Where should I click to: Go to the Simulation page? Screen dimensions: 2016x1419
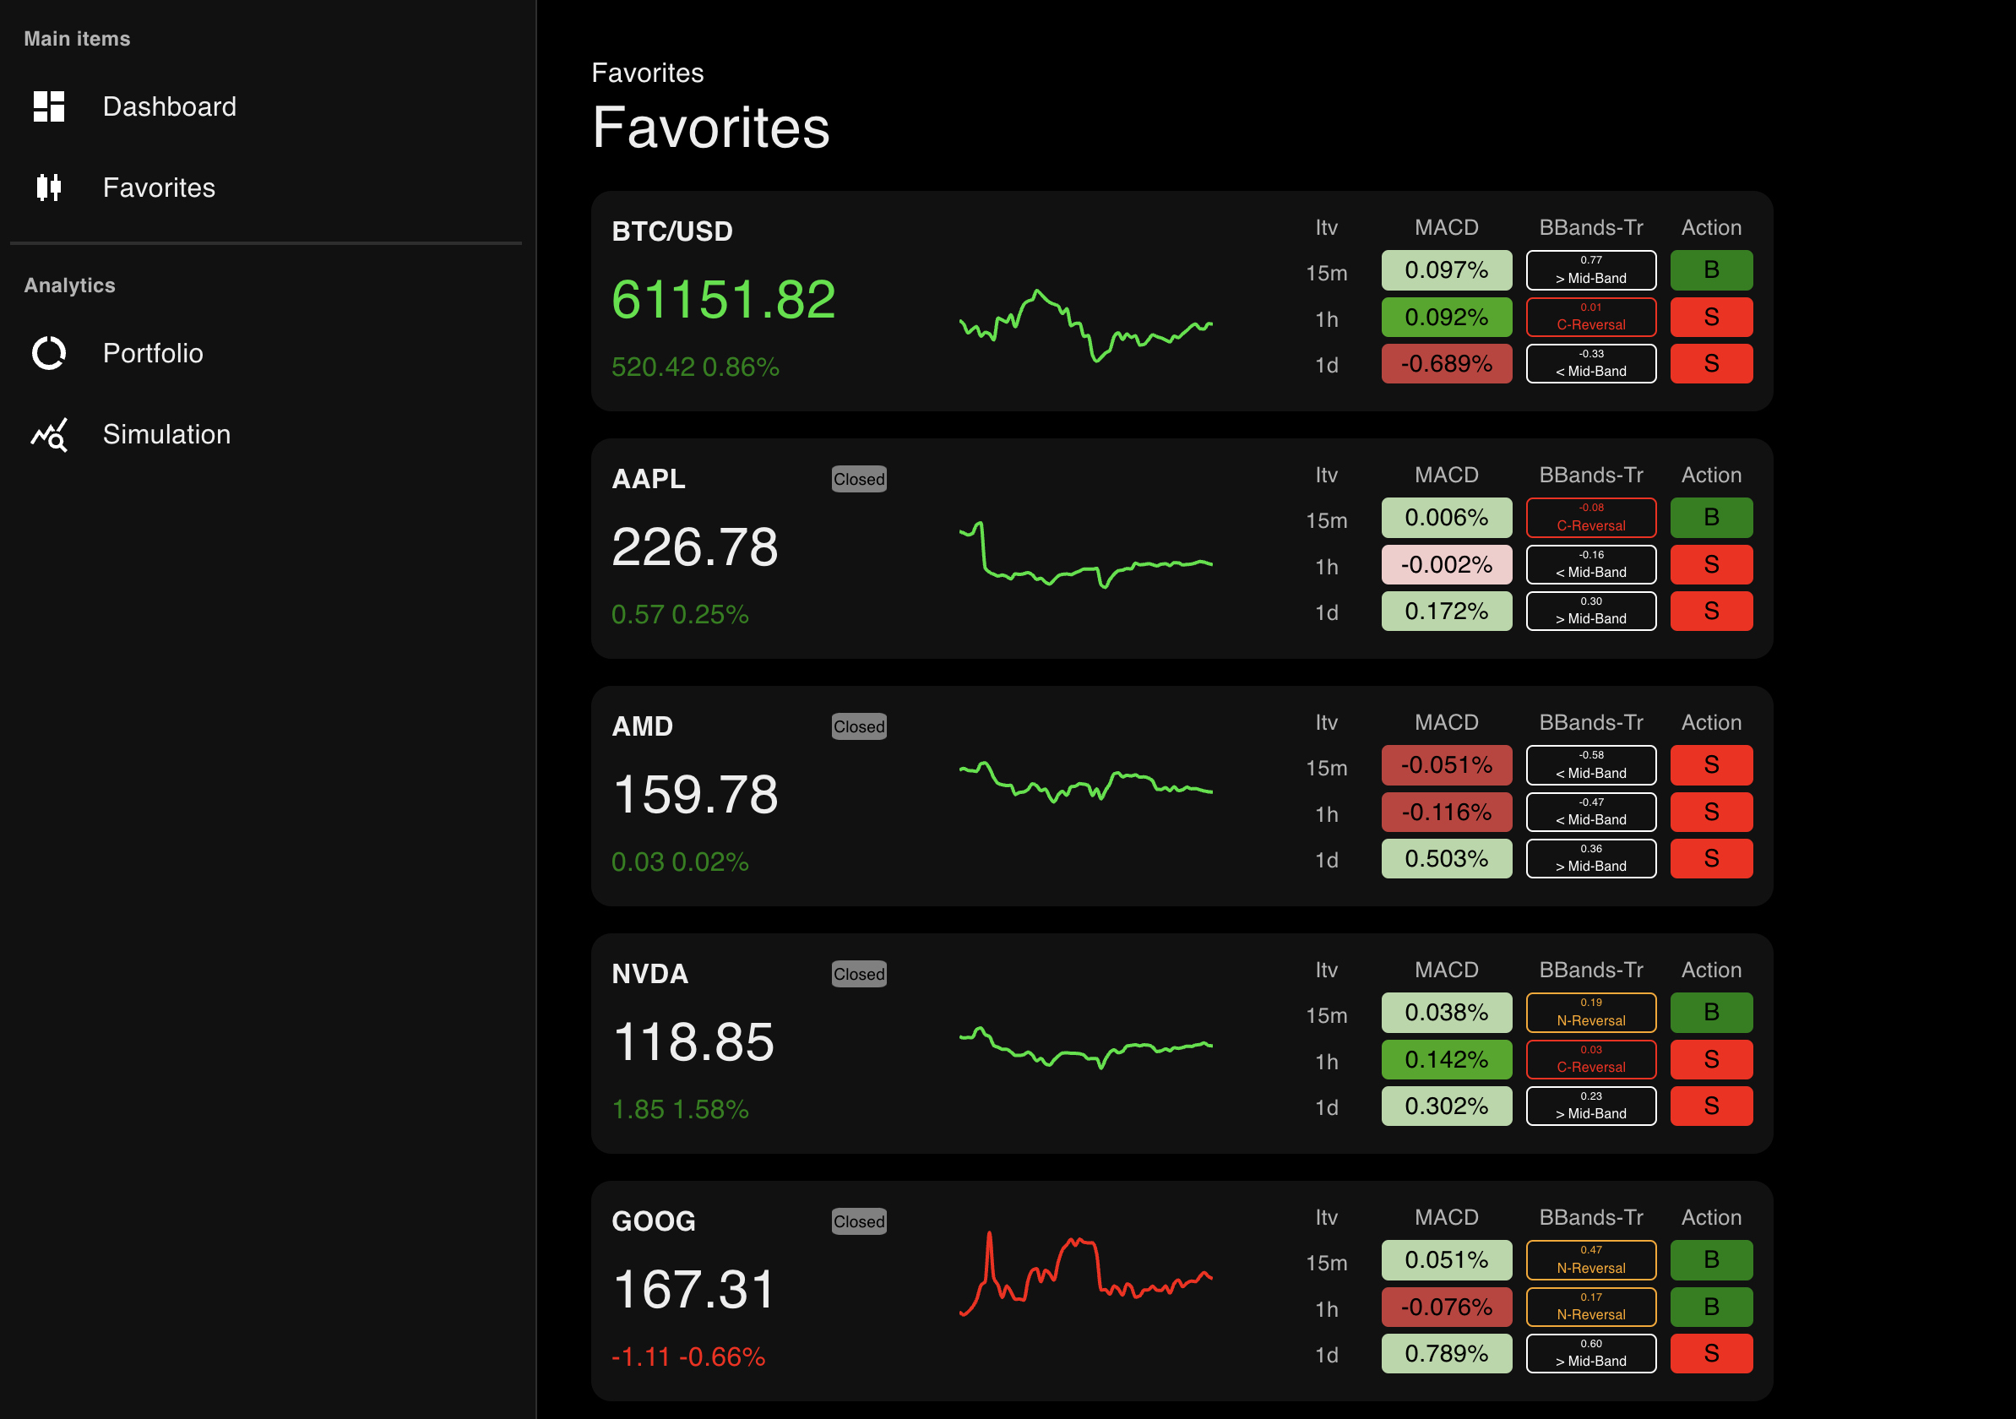coord(166,435)
